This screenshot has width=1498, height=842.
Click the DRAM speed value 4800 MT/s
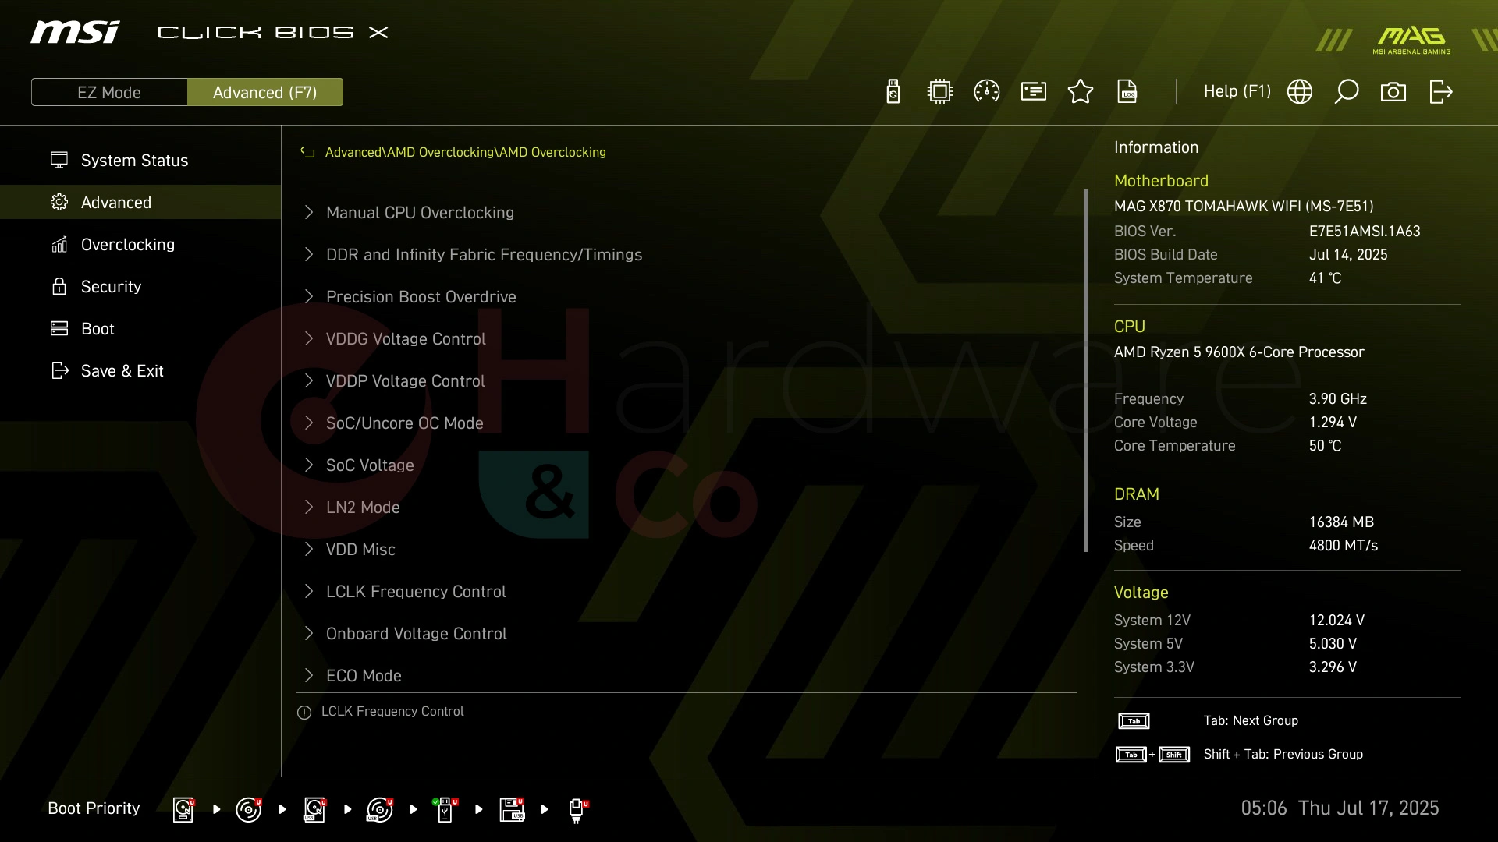click(x=1344, y=546)
